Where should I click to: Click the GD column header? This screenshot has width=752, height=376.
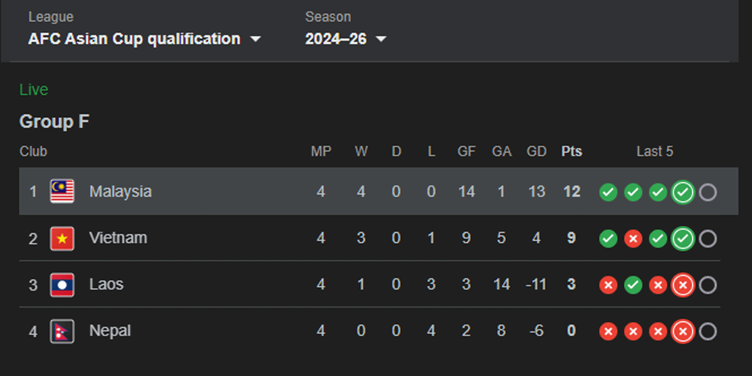point(536,152)
